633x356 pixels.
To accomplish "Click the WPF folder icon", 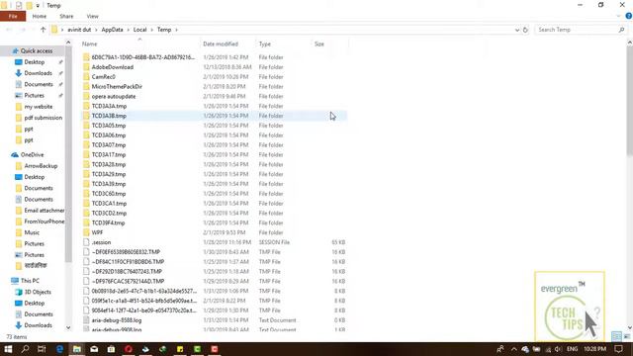I will [86, 232].
